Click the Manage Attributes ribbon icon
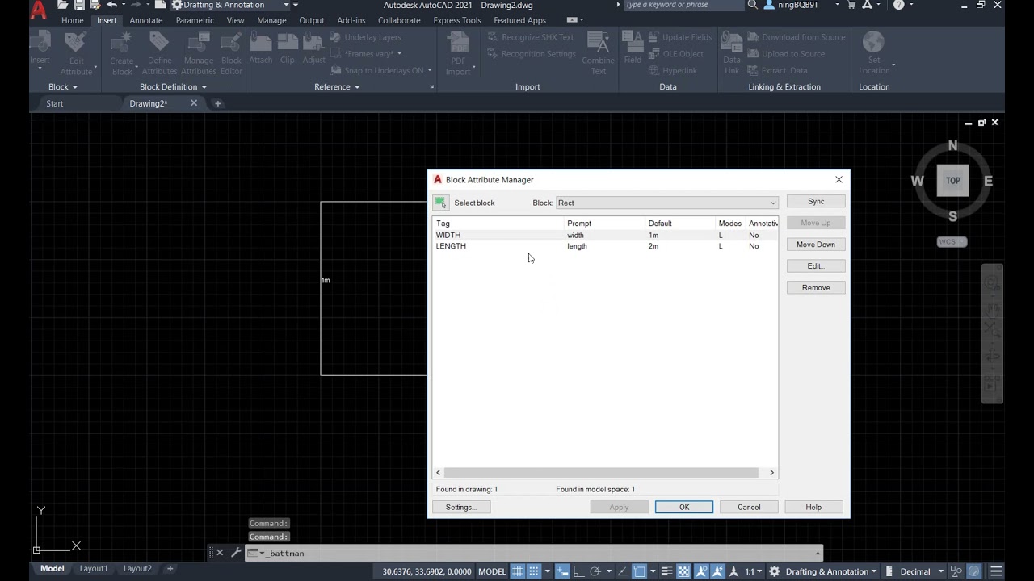The height and width of the screenshot is (581, 1034). coord(198,53)
